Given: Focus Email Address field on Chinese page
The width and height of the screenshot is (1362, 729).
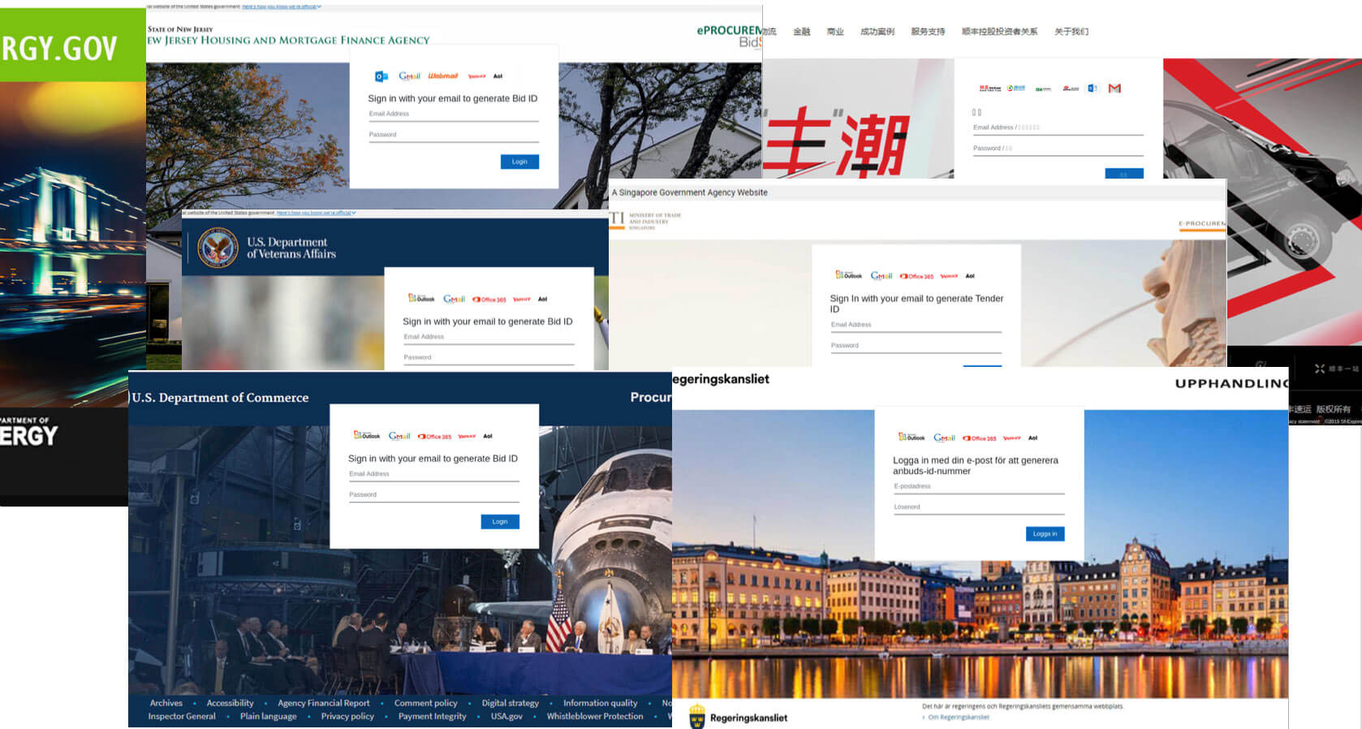Looking at the screenshot, I should (1058, 128).
